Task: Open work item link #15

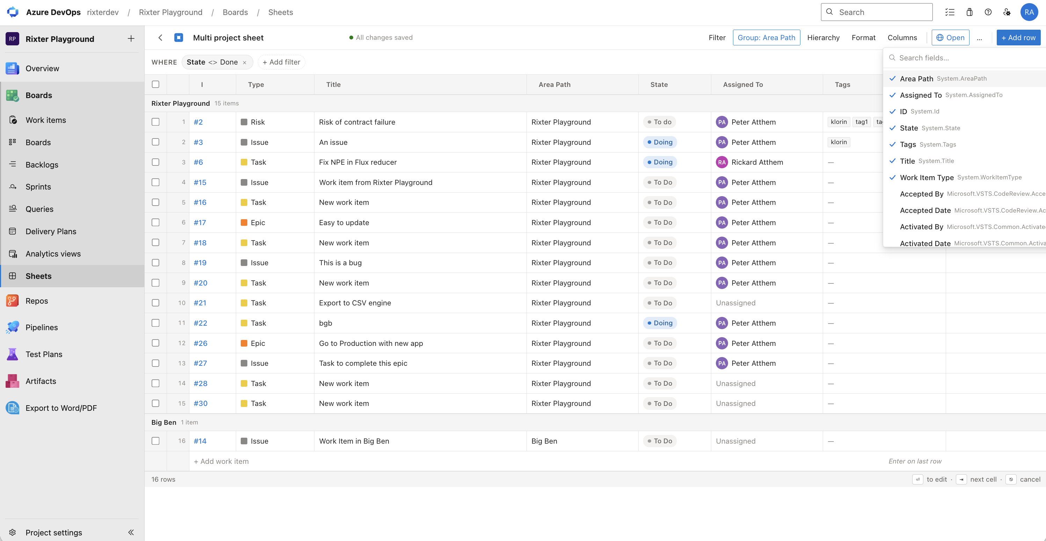Action: (200, 182)
